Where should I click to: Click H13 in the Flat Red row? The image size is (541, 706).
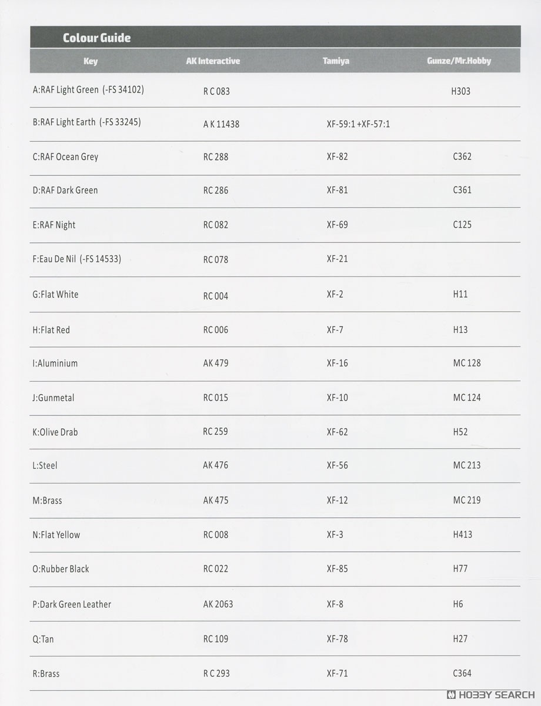tap(460, 329)
